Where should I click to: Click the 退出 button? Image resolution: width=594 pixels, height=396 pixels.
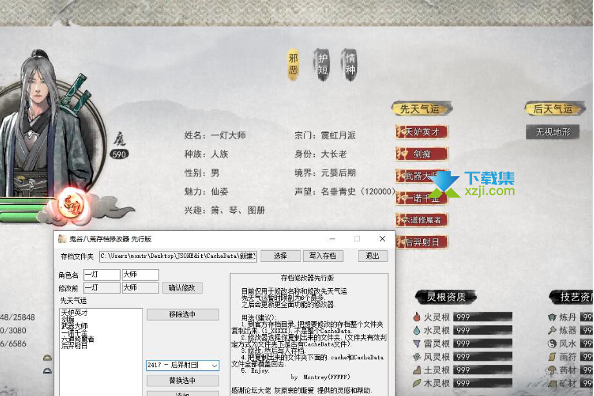373,256
